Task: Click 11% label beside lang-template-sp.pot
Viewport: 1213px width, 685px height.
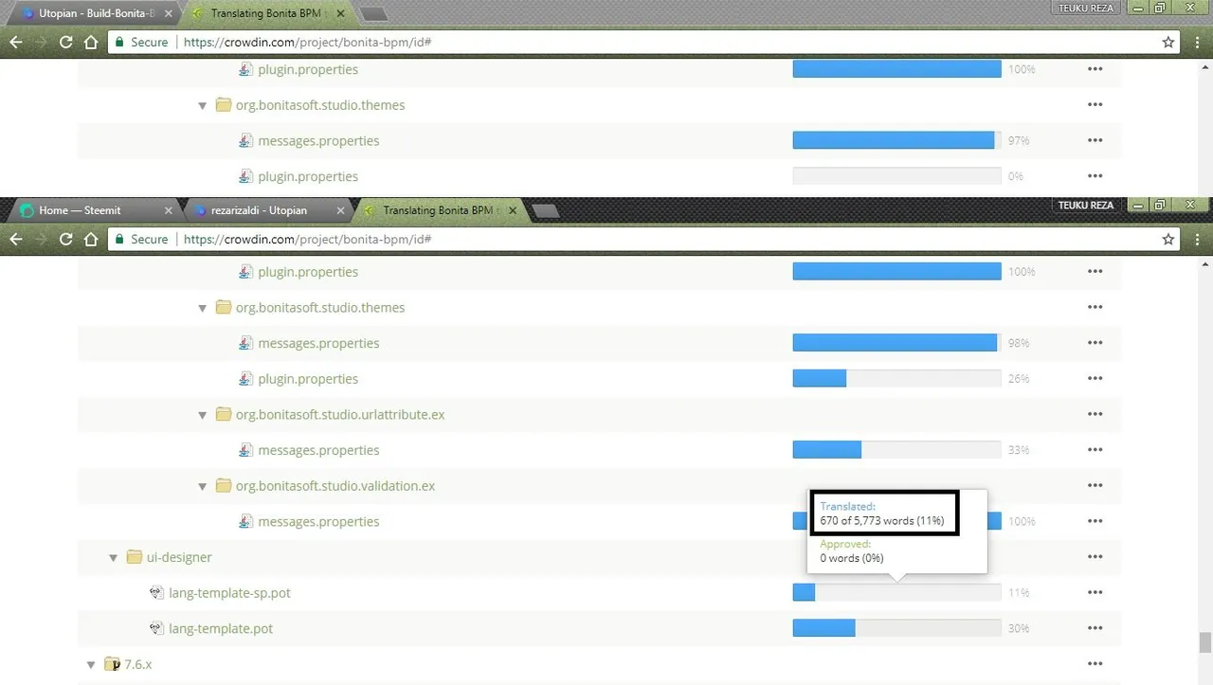Action: tap(1019, 593)
